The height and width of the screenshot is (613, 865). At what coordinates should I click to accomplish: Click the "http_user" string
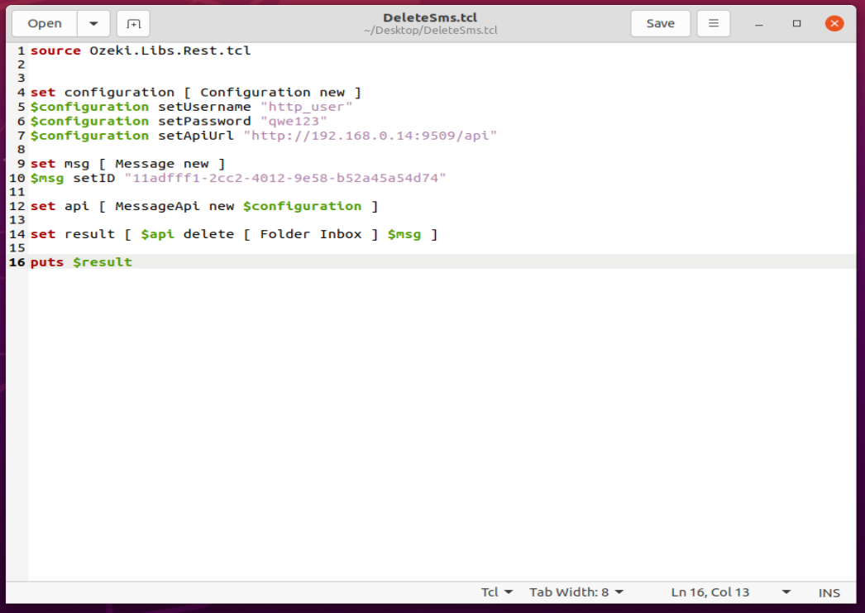click(x=306, y=107)
